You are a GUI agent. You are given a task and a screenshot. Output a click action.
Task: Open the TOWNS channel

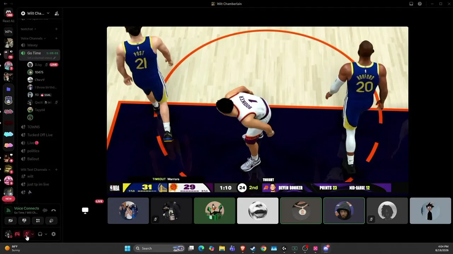point(39,127)
